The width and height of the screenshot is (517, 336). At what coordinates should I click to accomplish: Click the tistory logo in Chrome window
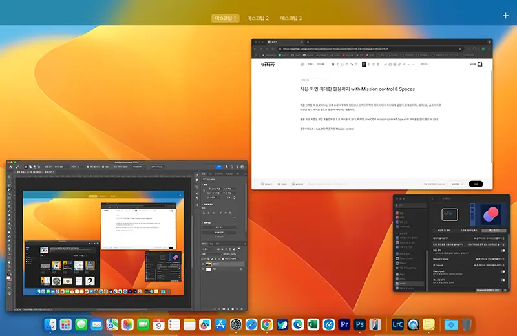click(x=268, y=65)
